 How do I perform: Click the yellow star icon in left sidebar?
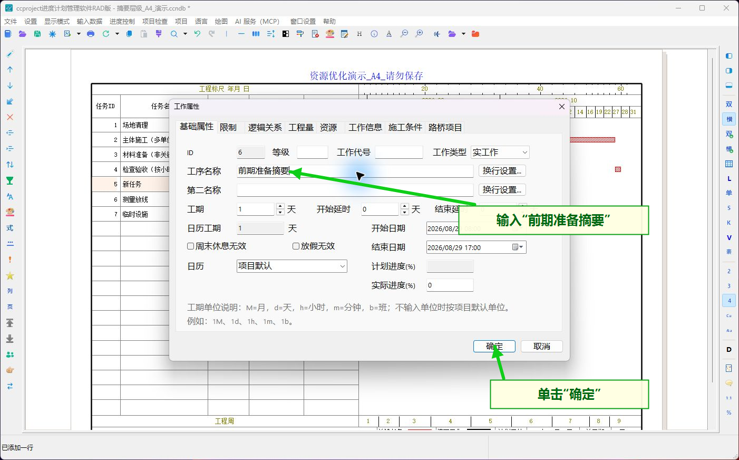(10, 275)
